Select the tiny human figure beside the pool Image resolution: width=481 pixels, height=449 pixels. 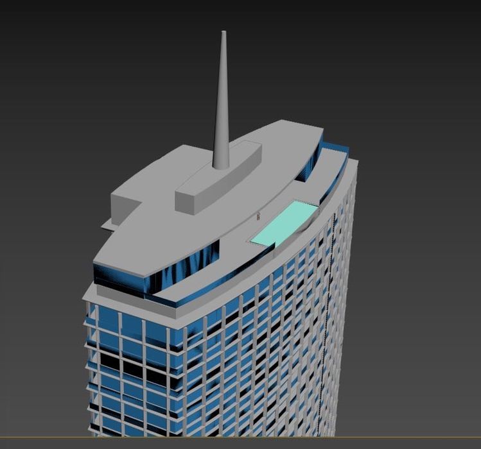click(x=259, y=216)
